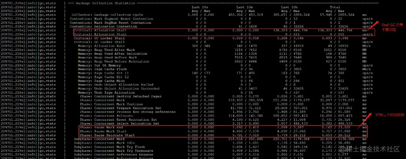Click the value '41.790 / 71.511'
The height and width of the screenshot is (159, 406).
tap(247, 108)
